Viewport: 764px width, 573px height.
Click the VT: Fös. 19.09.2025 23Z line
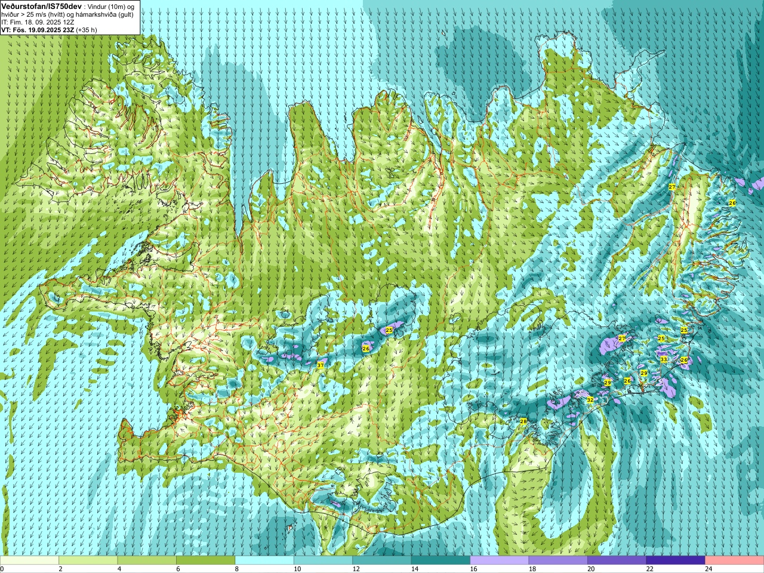[49, 29]
